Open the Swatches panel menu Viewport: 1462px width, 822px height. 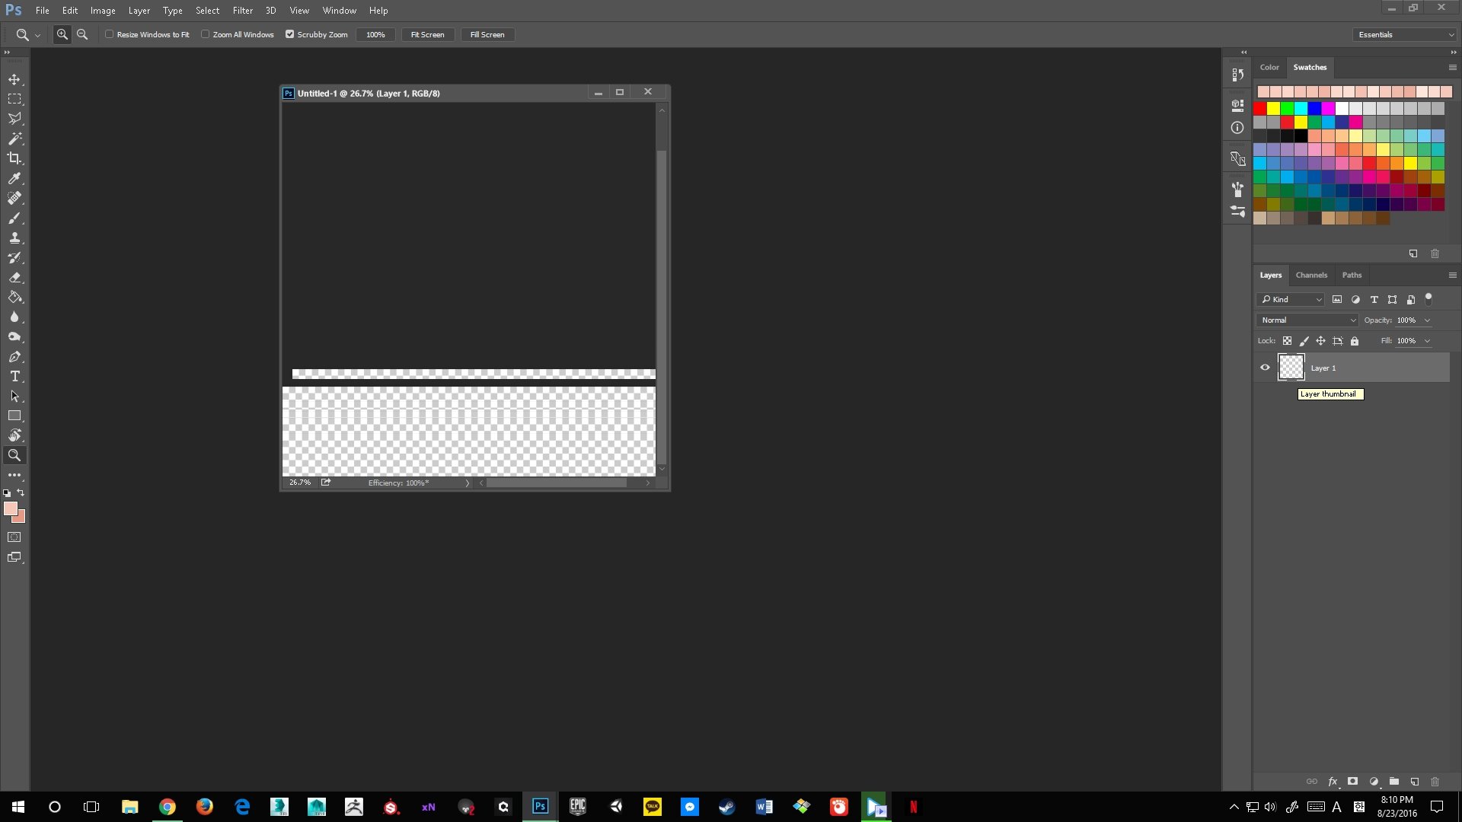point(1452,67)
